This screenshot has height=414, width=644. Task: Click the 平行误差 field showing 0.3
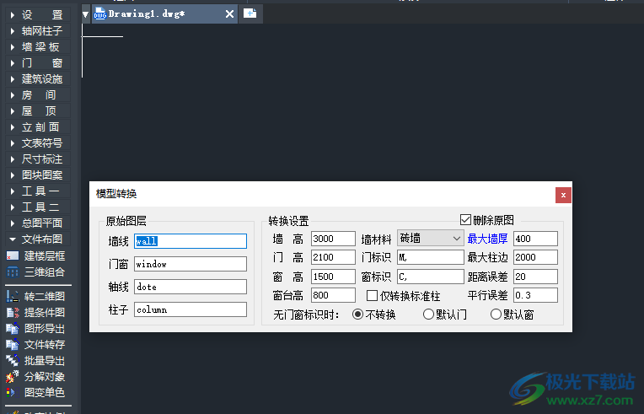click(535, 295)
